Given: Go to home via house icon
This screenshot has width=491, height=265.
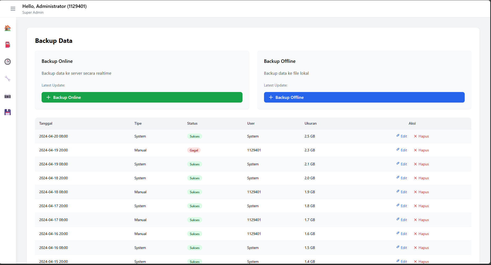Looking at the screenshot, I should point(8,28).
